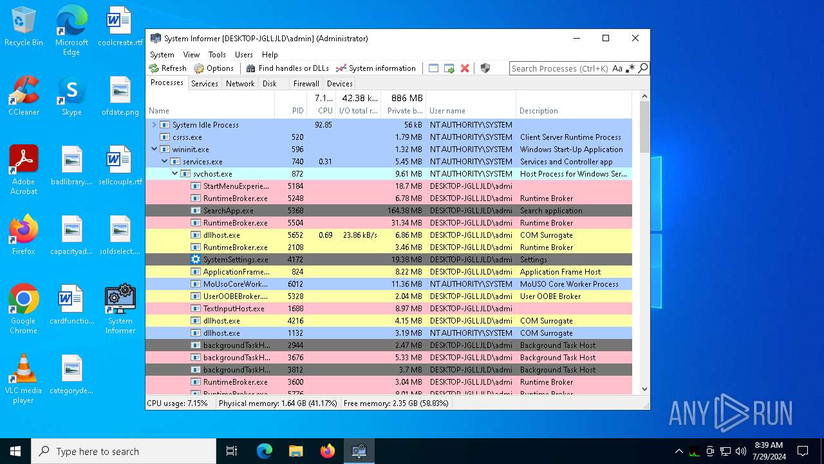Image resolution: width=824 pixels, height=464 pixels.
Task: Select the UserOOBEBroker process row
Action: (x=389, y=296)
